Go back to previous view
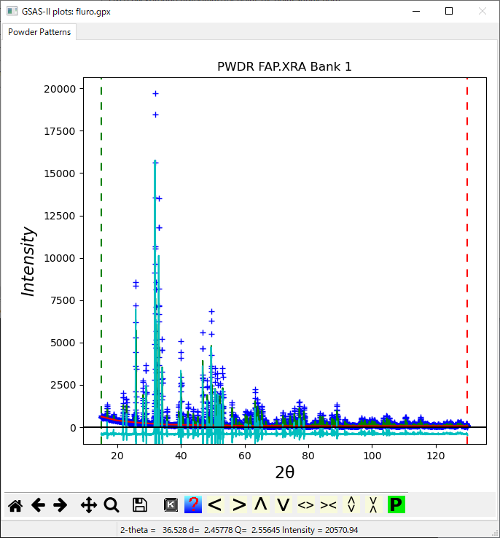Viewport: 500px width, 538px height. coord(38,504)
